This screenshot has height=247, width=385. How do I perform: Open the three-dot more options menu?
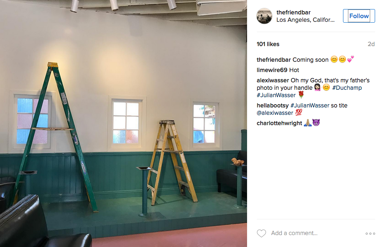pyautogui.click(x=370, y=233)
